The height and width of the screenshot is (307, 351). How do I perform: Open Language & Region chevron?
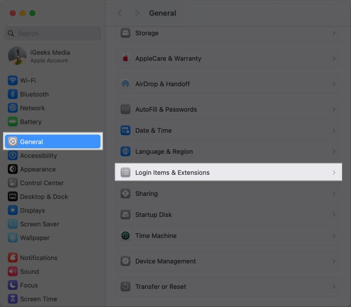click(x=334, y=152)
